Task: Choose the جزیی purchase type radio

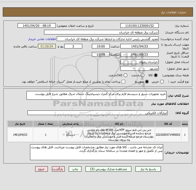Action: pyautogui.click(x=162, y=82)
